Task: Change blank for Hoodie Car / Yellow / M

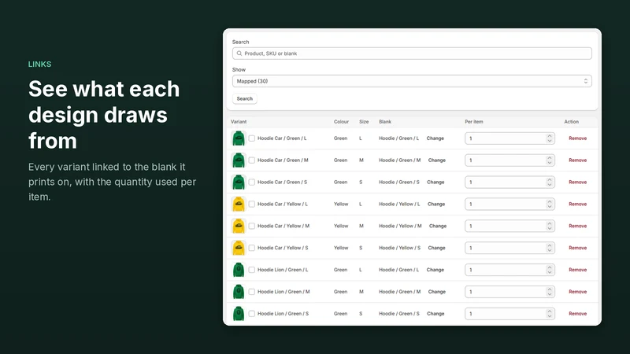Action: point(438,226)
